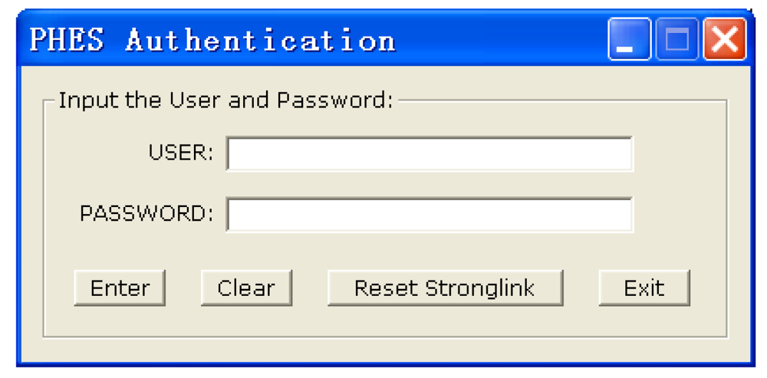Maximize the PHES Authentication window
Screen dimensions: 767x378
677,40
